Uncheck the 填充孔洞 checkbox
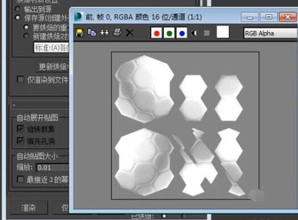 click(20, 141)
